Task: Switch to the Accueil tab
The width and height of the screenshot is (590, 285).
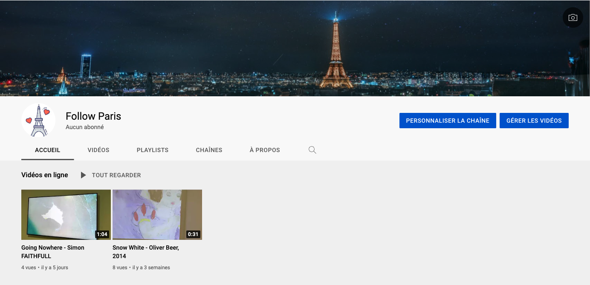Action: point(48,150)
